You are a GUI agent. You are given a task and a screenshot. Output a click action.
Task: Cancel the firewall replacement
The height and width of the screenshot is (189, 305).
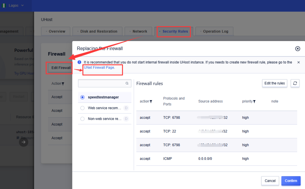click(270, 181)
